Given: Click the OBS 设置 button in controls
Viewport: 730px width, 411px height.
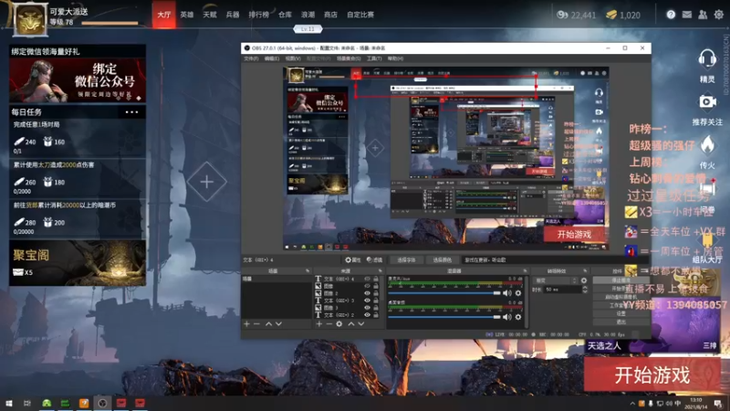Looking at the screenshot, I should click(621, 313).
